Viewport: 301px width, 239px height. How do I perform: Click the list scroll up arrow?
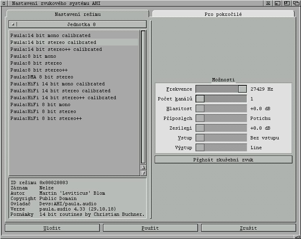143,167
